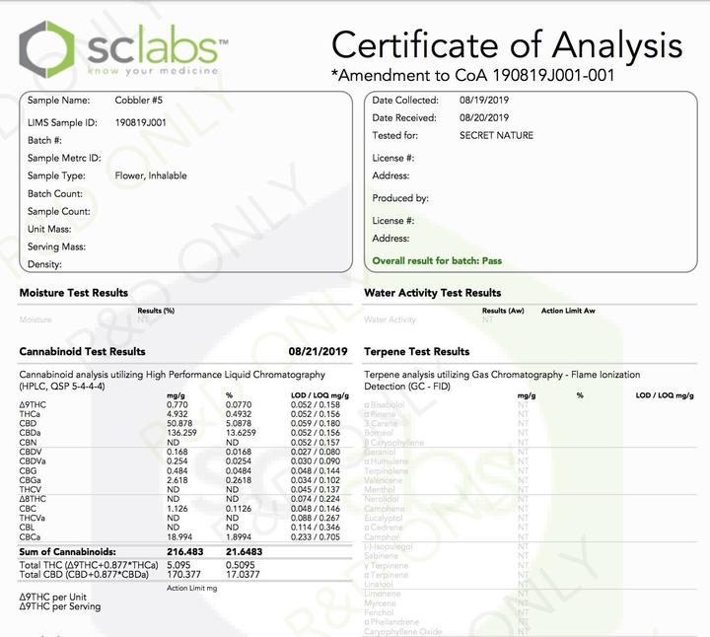
Task: Select 'Action Limit Aw' column header
Action: click(x=568, y=311)
